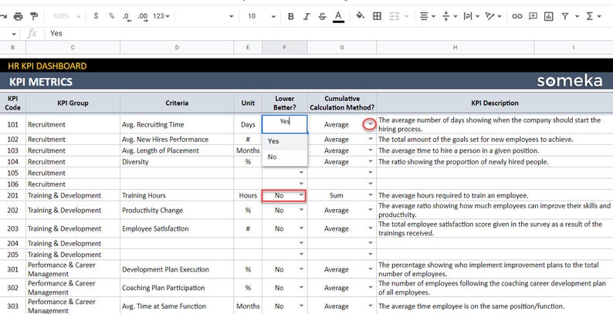The image size is (613, 314).
Task: Choose No from the dropdown list
Action: 285,157
